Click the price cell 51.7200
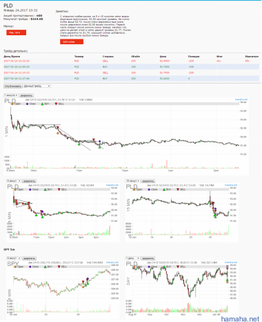This screenshot has height=322, width=262. tap(165, 67)
